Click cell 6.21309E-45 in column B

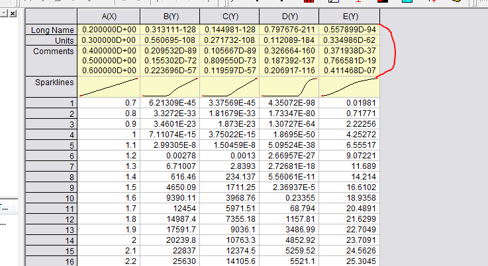click(170, 103)
